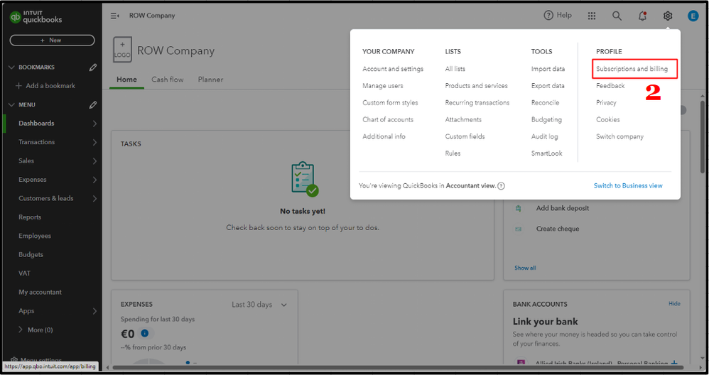
Task: Edit bookmarks with the pencil icon
Action: coord(93,67)
